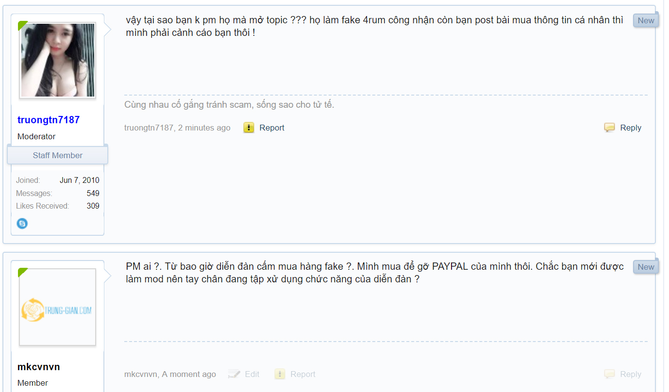
Task: Click the Staff Member banner
Action: click(58, 155)
